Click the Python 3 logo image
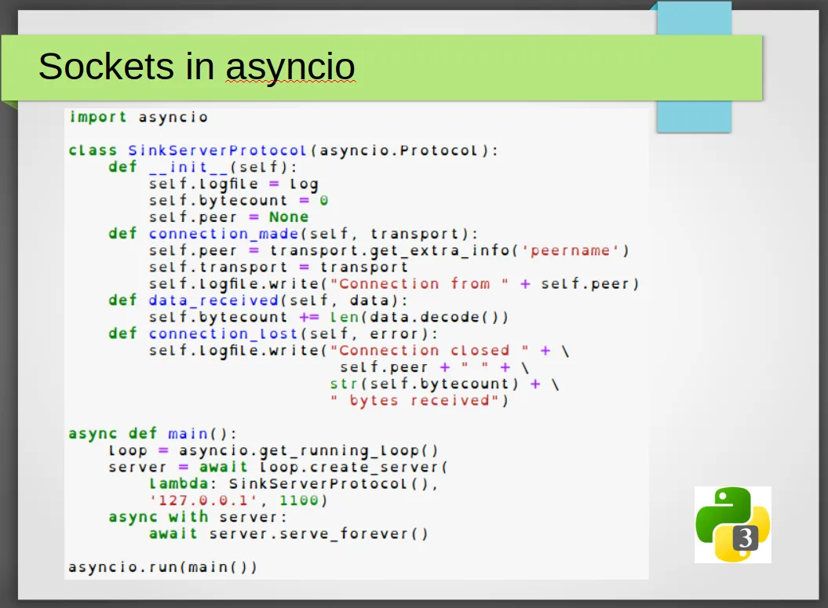This screenshot has width=828, height=608. click(x=733, y=525)
